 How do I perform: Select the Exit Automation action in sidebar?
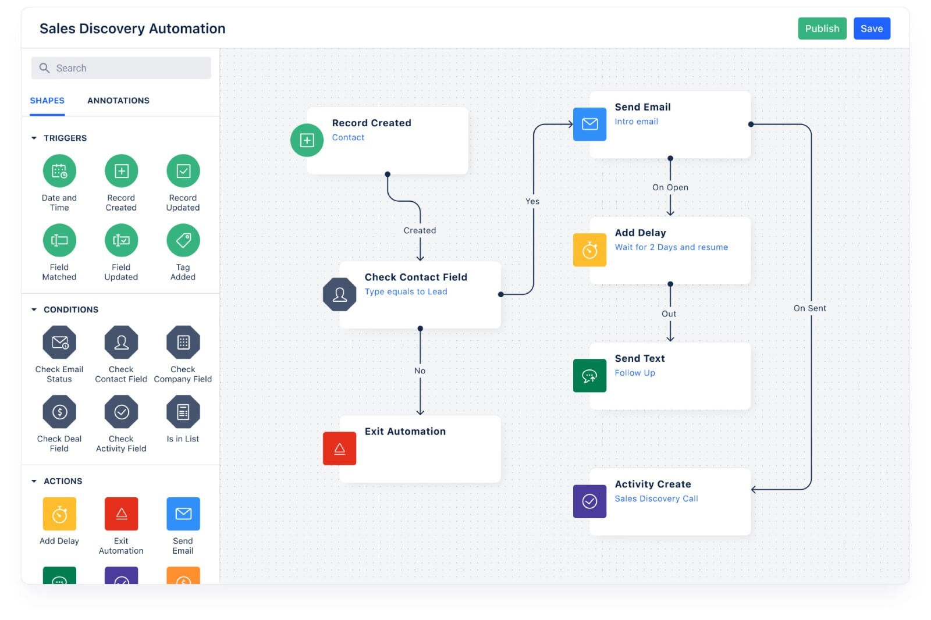click(x=121, y=514)
